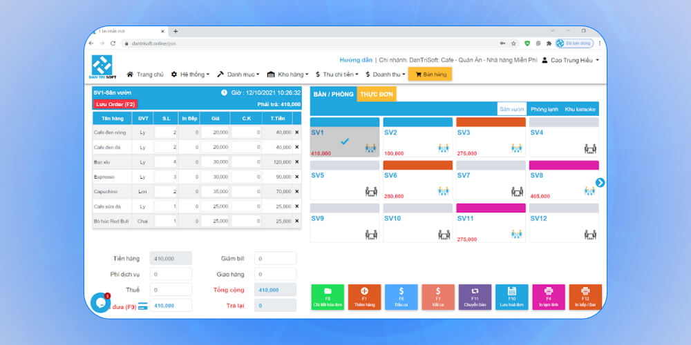This screenshot has height=345, width=691.
Task: Expand the Hệ thống dropdown menu
Action: (x=190, y=75)
